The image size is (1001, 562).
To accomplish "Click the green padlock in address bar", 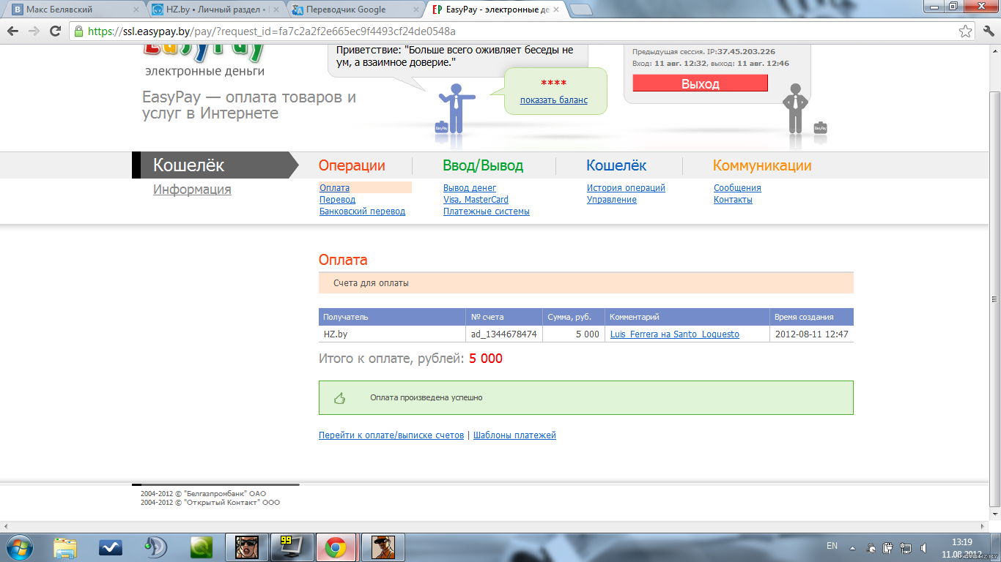I will pos(79,31).
